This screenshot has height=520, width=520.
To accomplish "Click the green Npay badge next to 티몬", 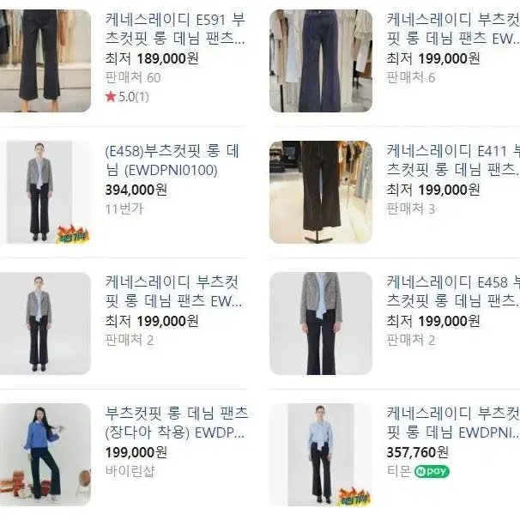I will [432, 471].
